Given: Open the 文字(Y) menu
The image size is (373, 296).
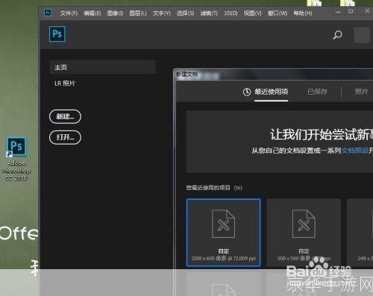Looking at the screenshot, I should click(x=162, y=13).
